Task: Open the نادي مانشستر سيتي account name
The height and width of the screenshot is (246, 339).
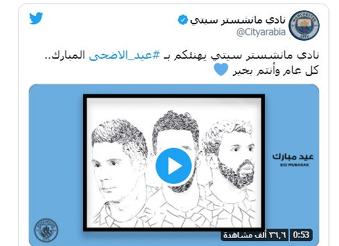Action: coord(238,20)
